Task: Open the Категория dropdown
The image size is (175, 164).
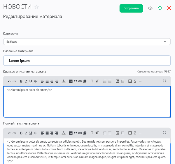Action: point(87,42)
